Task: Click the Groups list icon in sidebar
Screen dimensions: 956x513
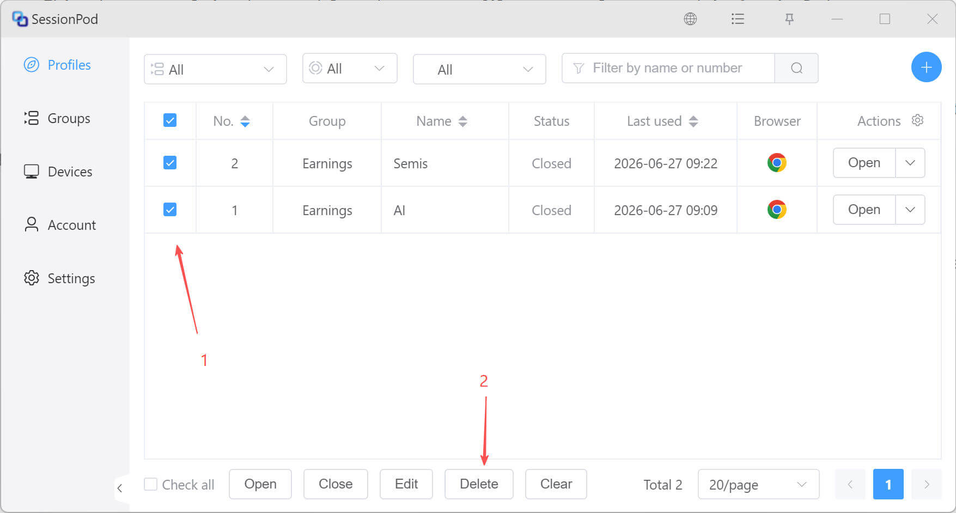Action: pos(32,118)
